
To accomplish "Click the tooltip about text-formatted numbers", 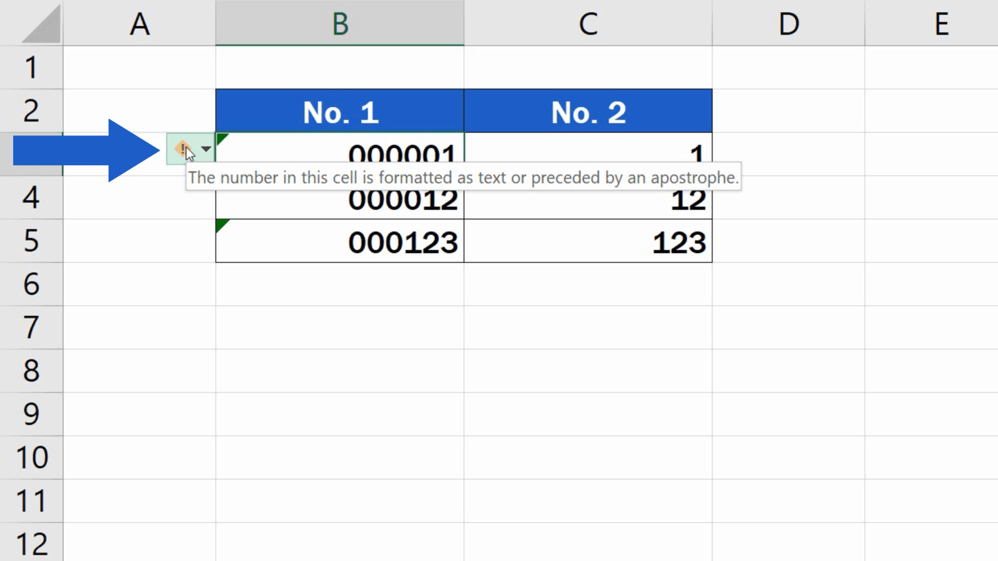I will pyautogui.click(x=463, y=177).
